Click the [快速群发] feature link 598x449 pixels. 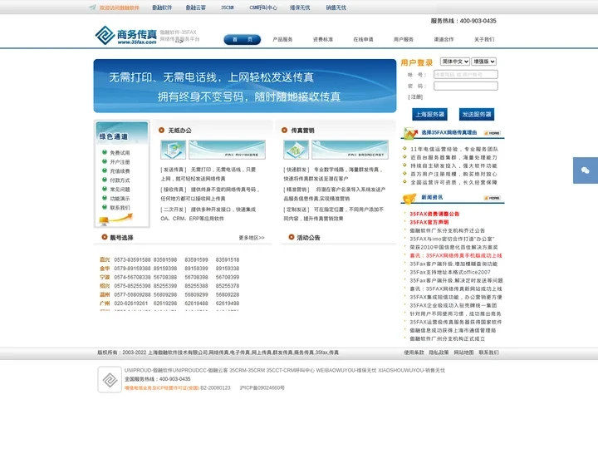coord(297,170)
